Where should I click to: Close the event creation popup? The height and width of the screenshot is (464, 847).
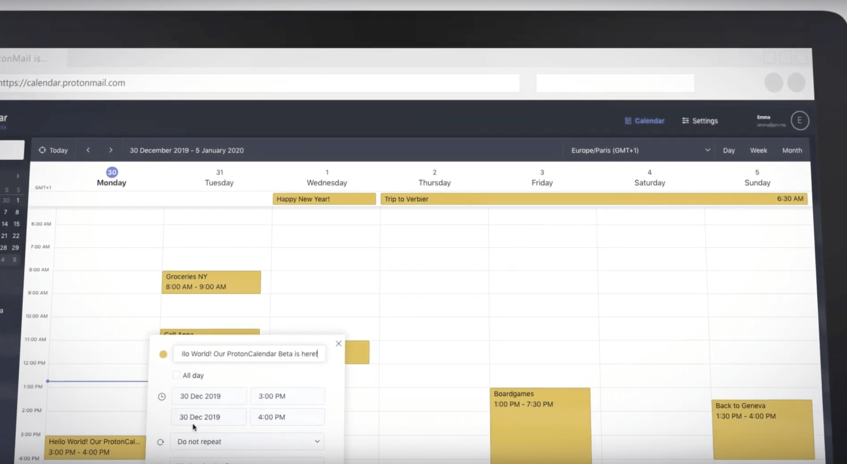pyautogui.click(x=338, y=344)
